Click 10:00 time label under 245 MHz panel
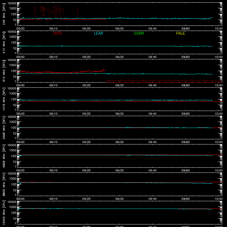Viewport: 227px width, 227px height. 218,29
